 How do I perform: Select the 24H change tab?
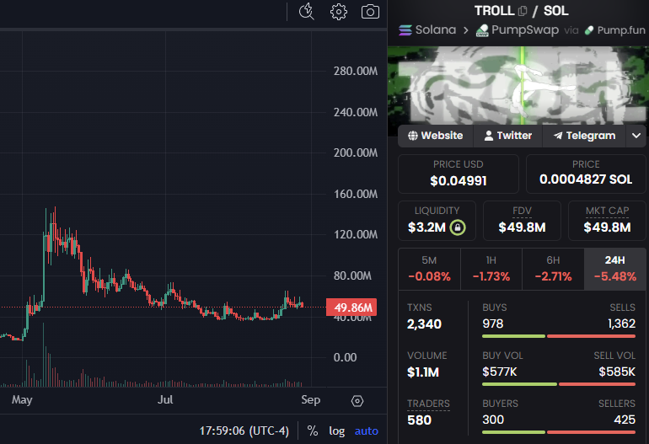(615, 269)
